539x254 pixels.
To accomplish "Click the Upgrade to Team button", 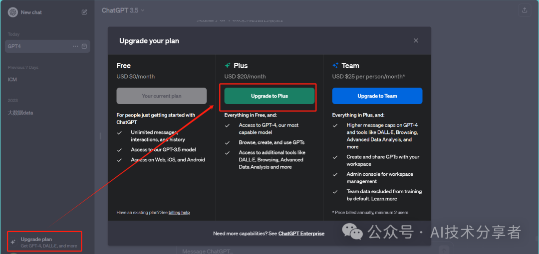I will coord(377,96).
